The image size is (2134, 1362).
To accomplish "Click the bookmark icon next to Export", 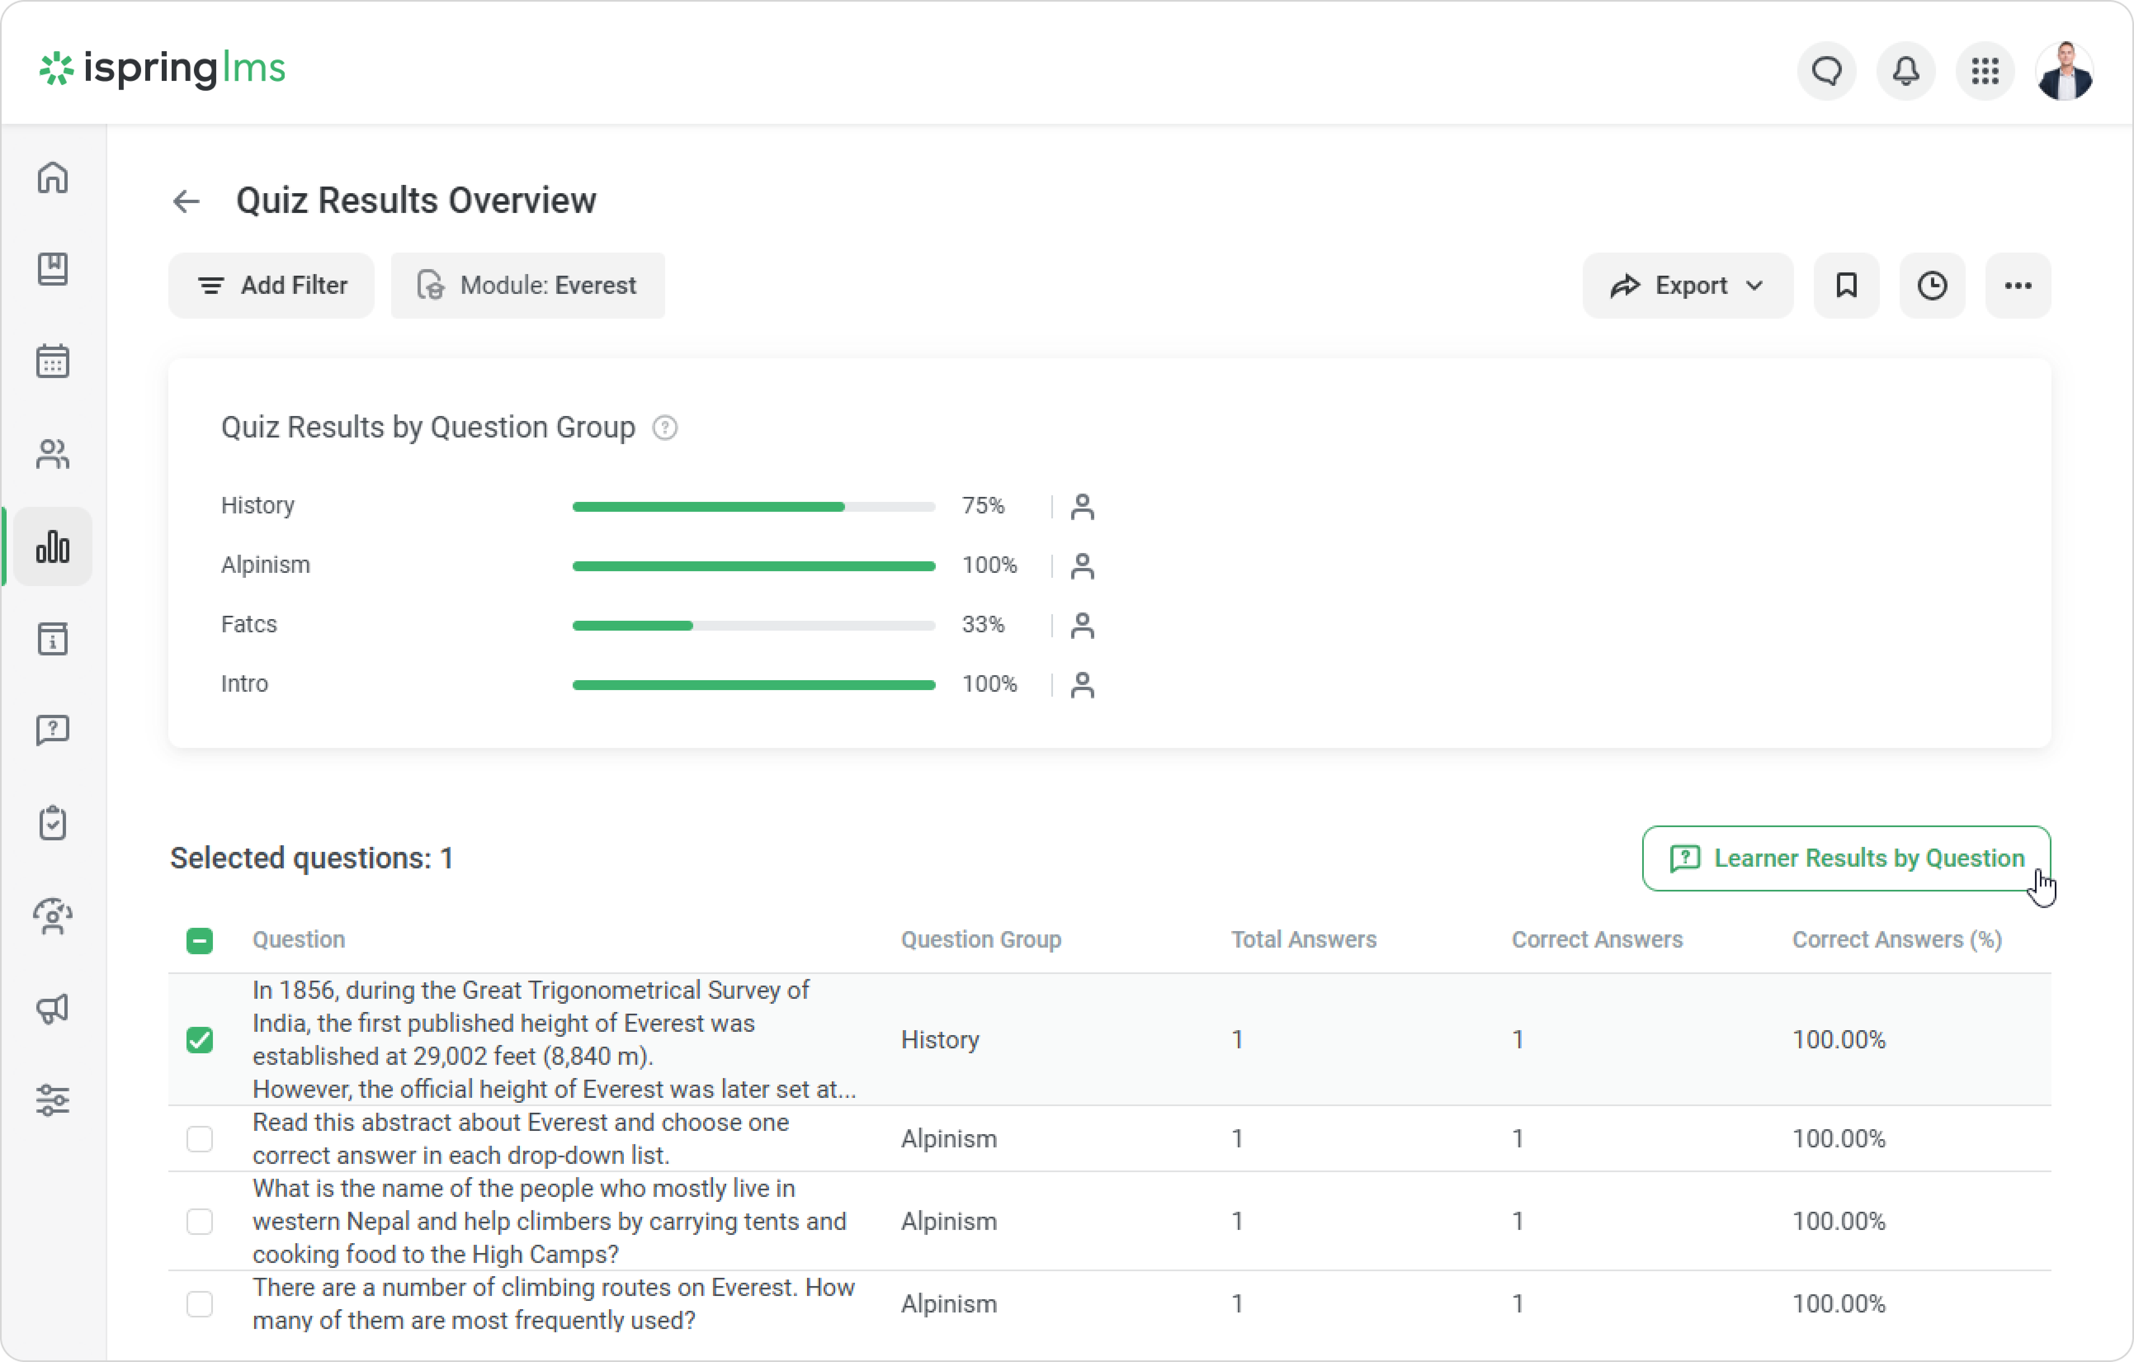I will [x=1846, y=286].
